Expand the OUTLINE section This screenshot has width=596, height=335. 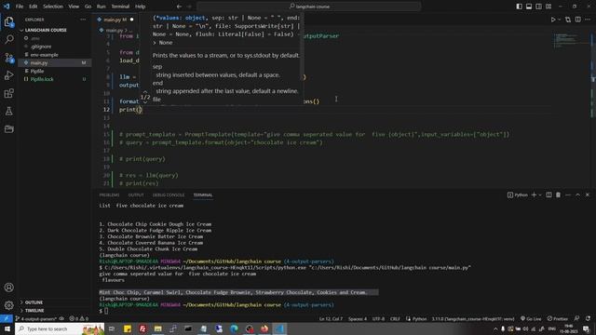coord(34,302)
